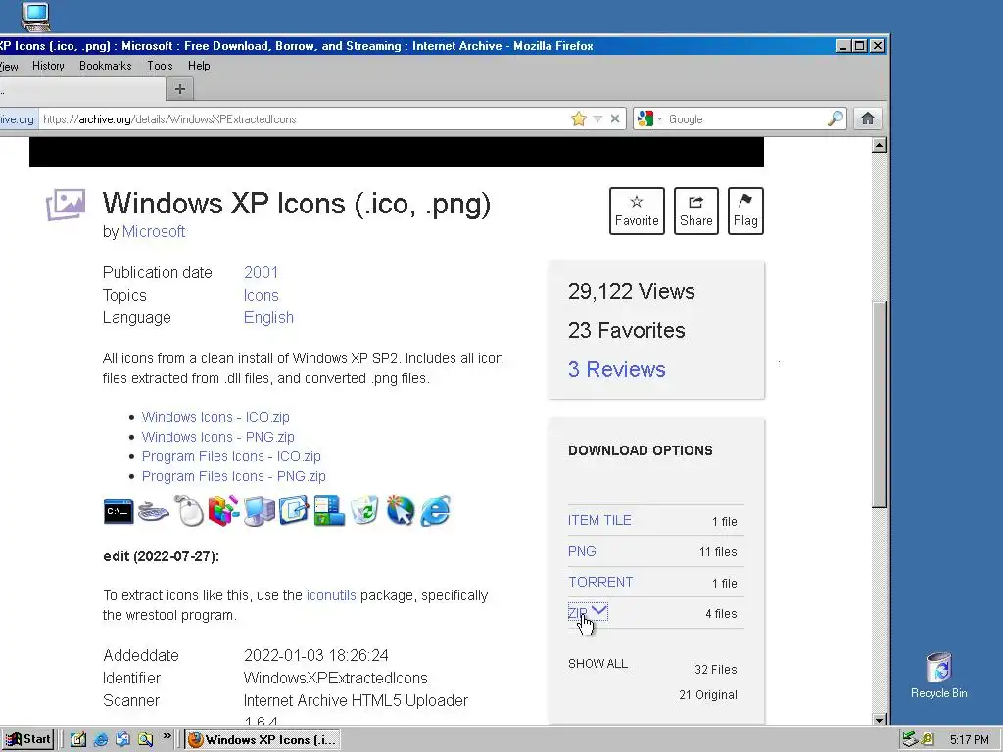Open the Windows Start menu

click(27, 740)
